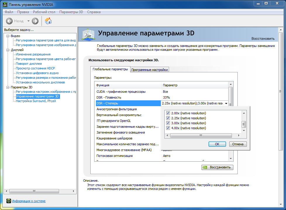The width and height of the screenshot is (286, 210).
Task: Open the Файл menu
Action: pyautogui.click(x=9, y=12)
